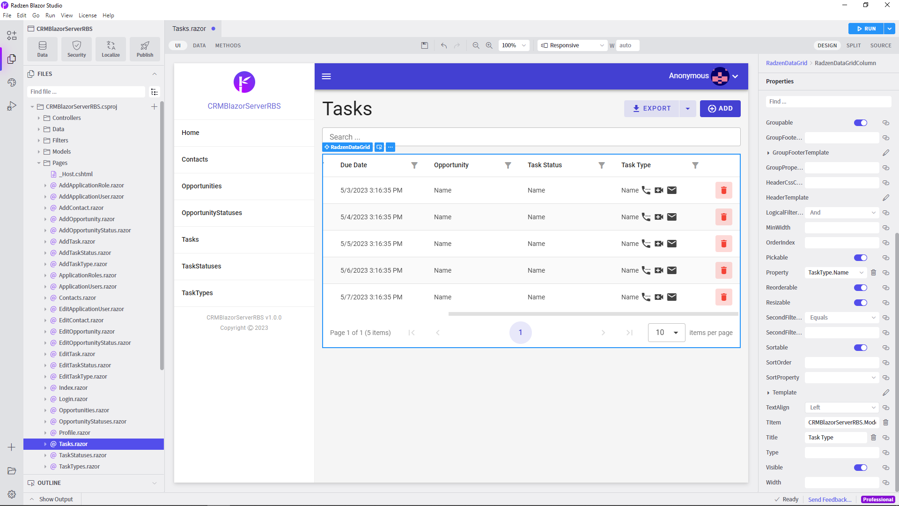Toggle the Resizable switch
Screen dimensions: 899x506
tap(861, 303)
